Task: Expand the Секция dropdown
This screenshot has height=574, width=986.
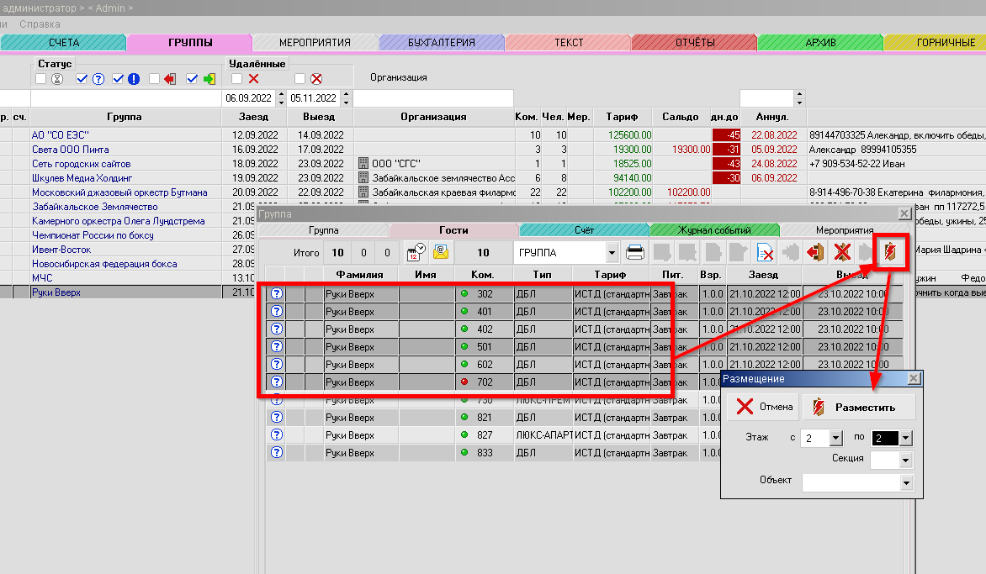Action: (905, 461)
